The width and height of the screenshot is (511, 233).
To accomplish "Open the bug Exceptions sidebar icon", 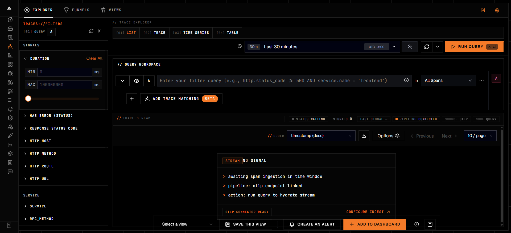I will pos(10,73).
